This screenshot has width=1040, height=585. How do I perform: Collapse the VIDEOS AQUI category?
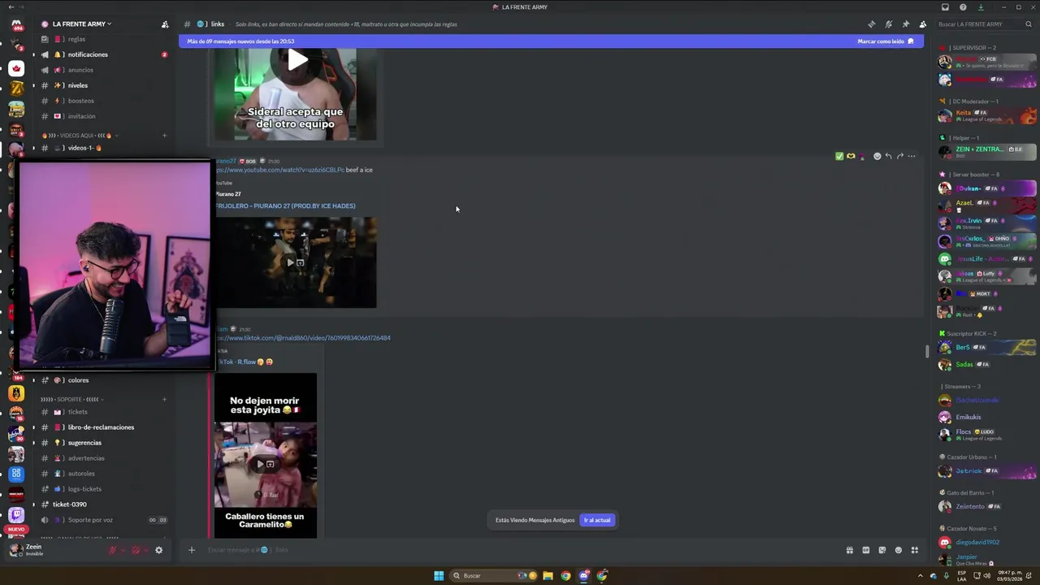tap(80, 136)
